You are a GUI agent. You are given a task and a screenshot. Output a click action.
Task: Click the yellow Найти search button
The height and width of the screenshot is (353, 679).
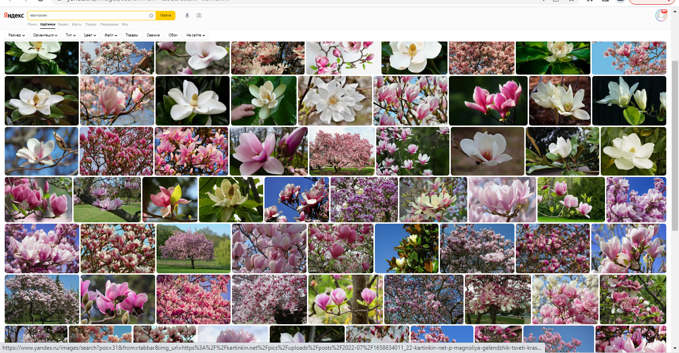pos(166,16)
